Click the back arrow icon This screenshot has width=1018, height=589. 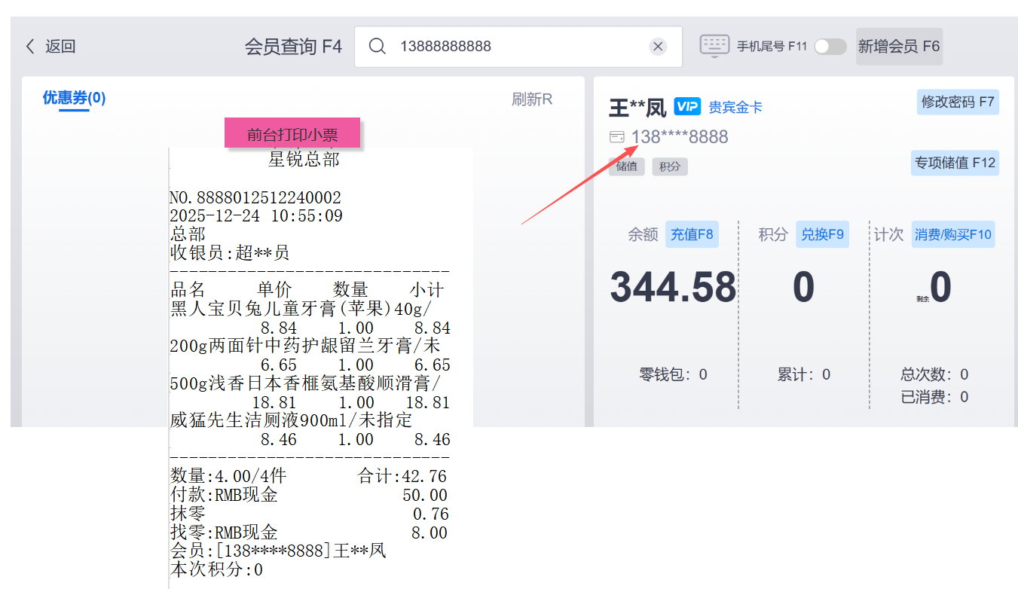coord(30,47)
